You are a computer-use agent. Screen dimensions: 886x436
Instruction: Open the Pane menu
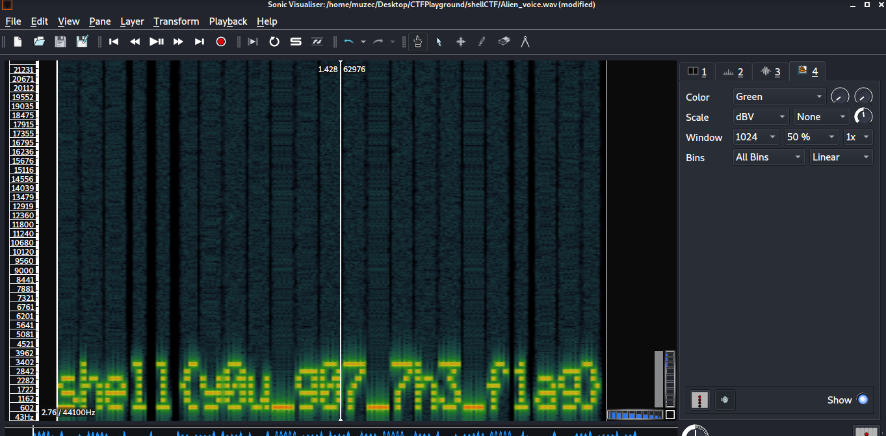(100, 21)
